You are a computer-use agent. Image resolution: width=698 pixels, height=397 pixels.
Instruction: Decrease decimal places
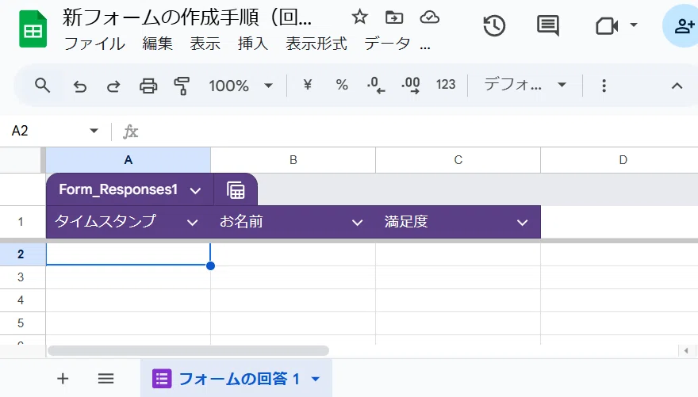[x=376, y=85]
